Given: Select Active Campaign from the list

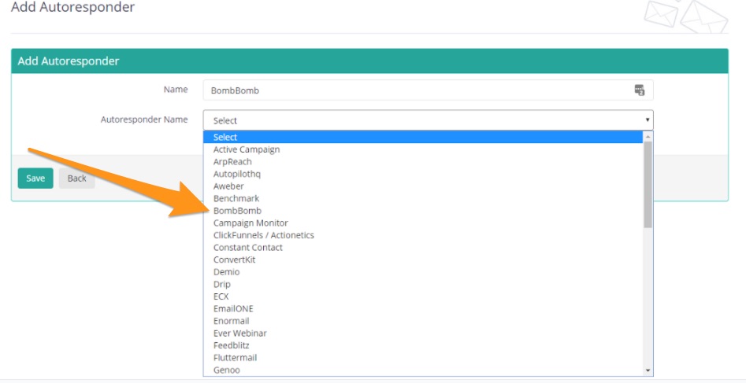Looking at the screenshot, I should point(423,149).
